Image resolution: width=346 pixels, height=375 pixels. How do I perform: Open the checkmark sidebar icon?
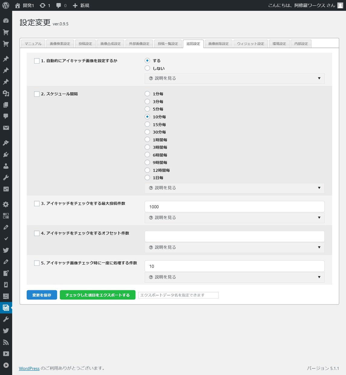(x=6, y=239)
